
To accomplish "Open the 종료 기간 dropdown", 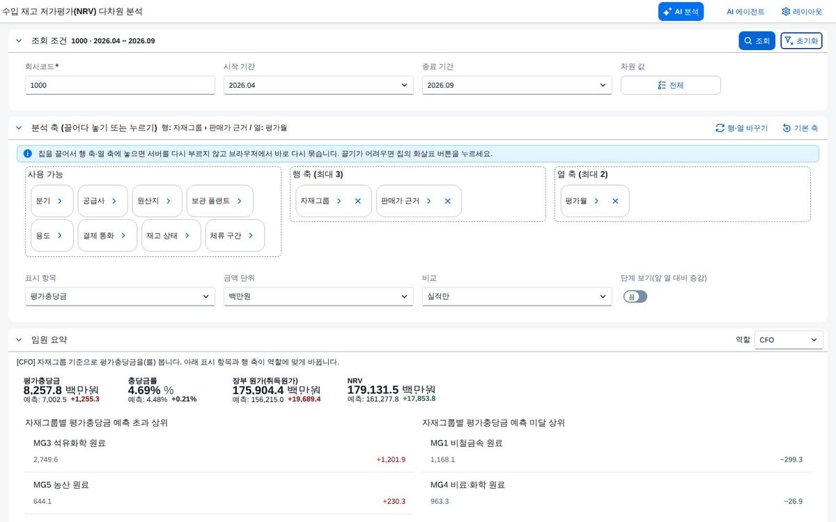I will (517, 85).
